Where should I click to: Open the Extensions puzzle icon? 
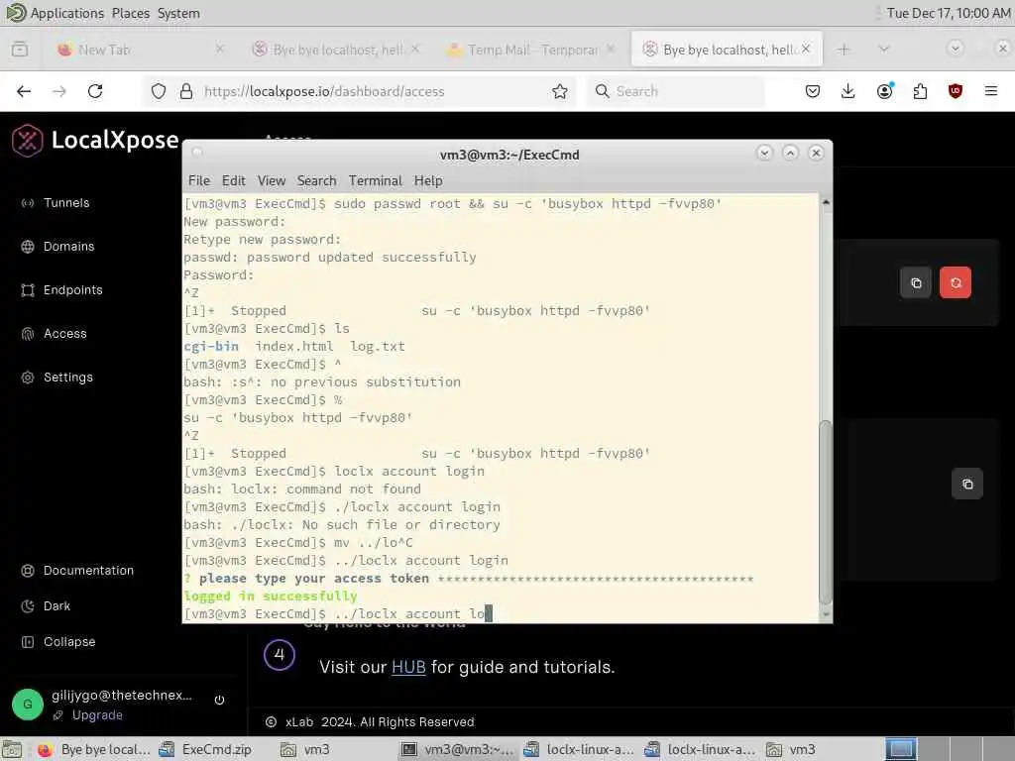pos(920,91)
